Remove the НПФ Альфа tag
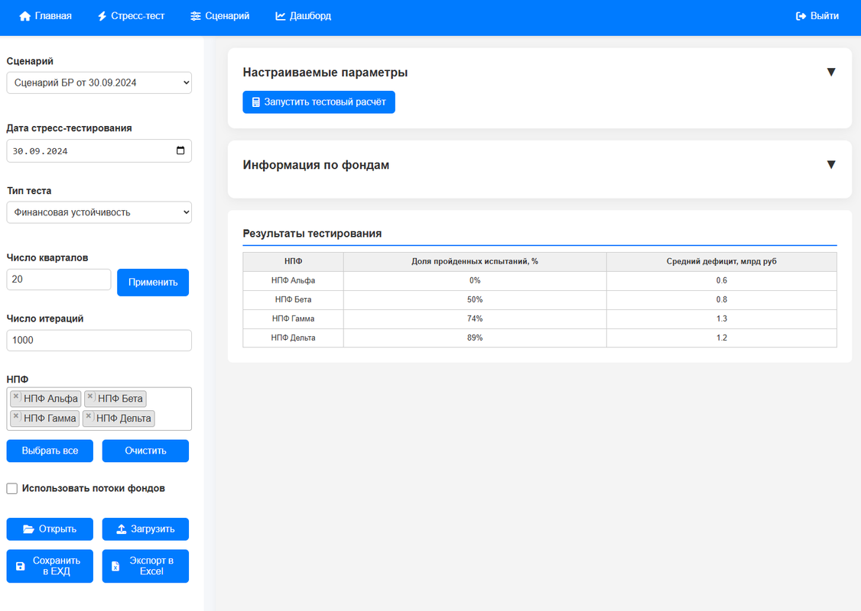 coord(16,396)
